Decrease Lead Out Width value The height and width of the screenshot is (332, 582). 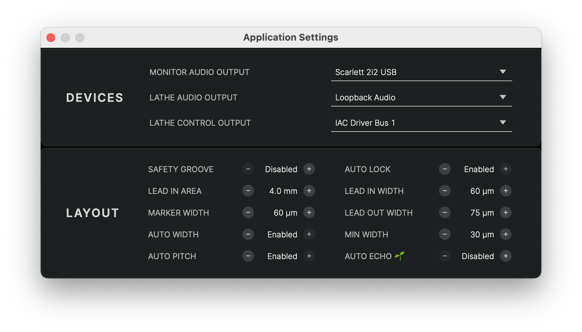445,213
